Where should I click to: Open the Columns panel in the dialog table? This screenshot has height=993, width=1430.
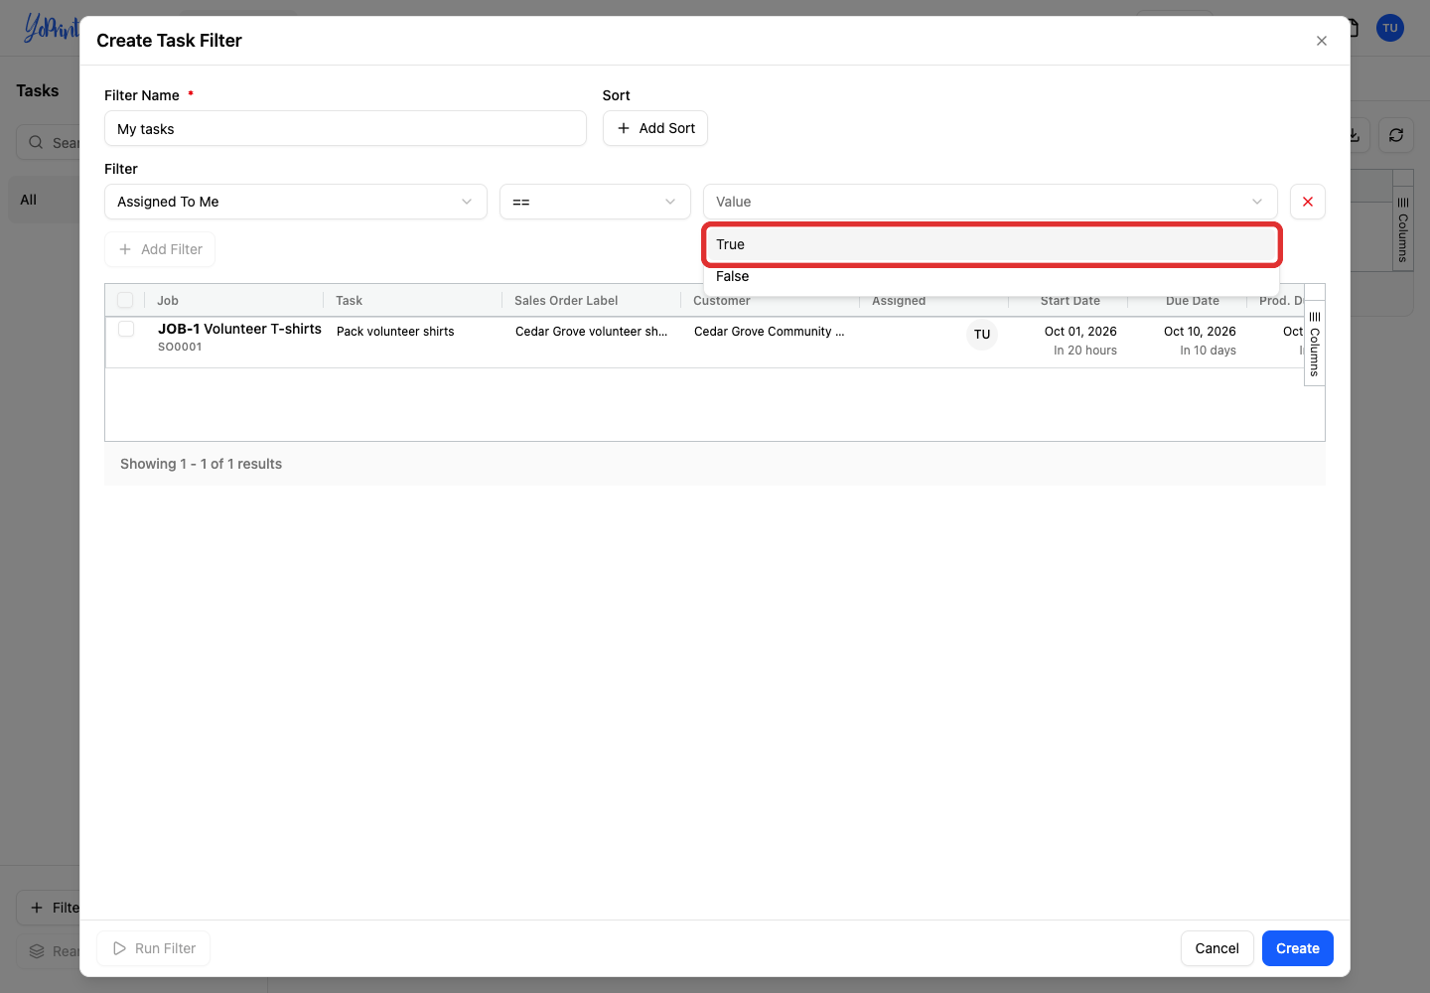pyautogui.click(x=1314, y=344)
